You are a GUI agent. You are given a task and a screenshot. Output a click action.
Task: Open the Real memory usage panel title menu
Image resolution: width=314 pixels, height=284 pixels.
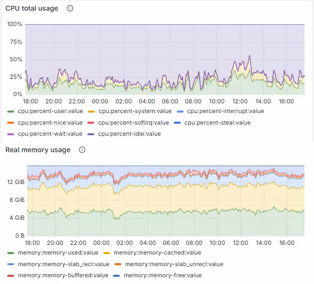coord(38,150)
